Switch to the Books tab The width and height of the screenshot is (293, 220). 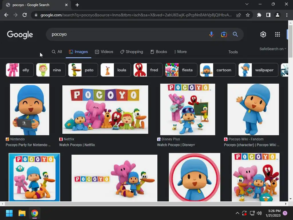pos(159,52)
